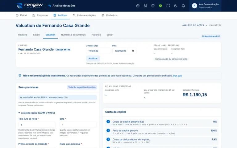Open the apps grid icon
This screenshot has height=148, width=237.
(x=145, y=6)
